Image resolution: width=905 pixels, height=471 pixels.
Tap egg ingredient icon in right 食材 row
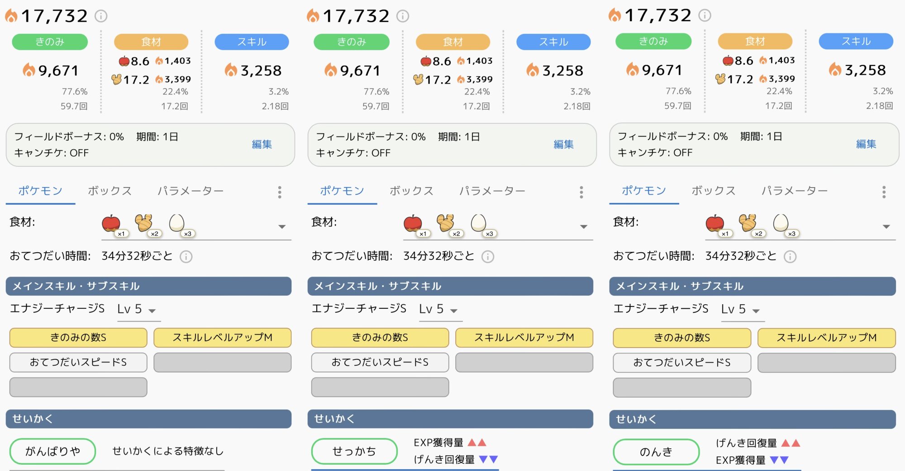(781, 223)
